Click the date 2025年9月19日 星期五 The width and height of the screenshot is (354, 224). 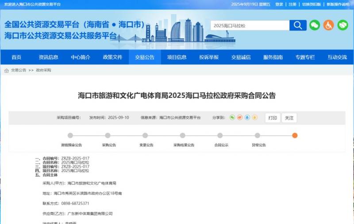(250, 4)
